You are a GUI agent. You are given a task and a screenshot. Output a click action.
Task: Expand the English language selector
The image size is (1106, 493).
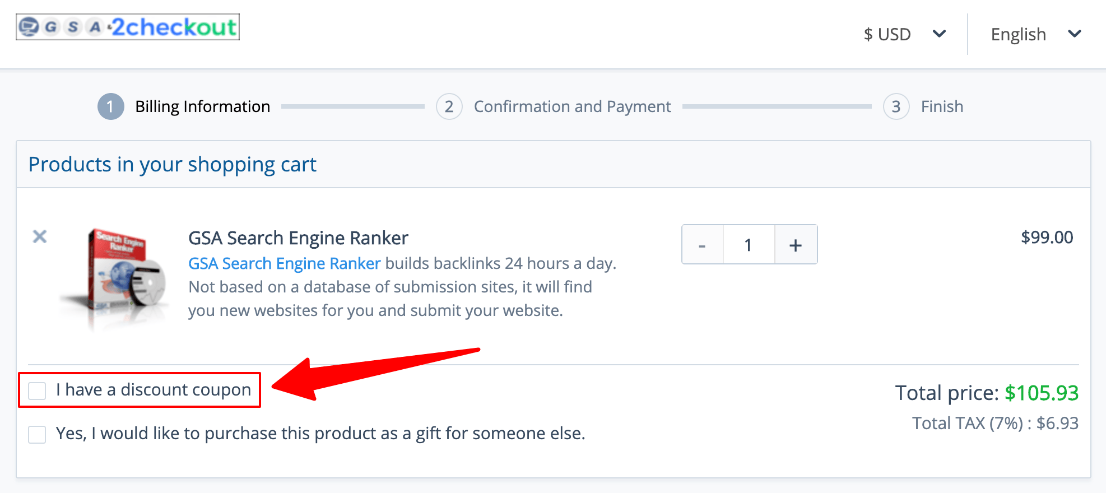tap(1018, 34)
